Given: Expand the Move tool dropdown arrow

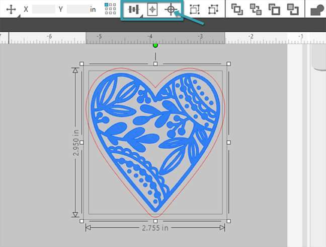Looking at the screenshot, I should 19,16.
